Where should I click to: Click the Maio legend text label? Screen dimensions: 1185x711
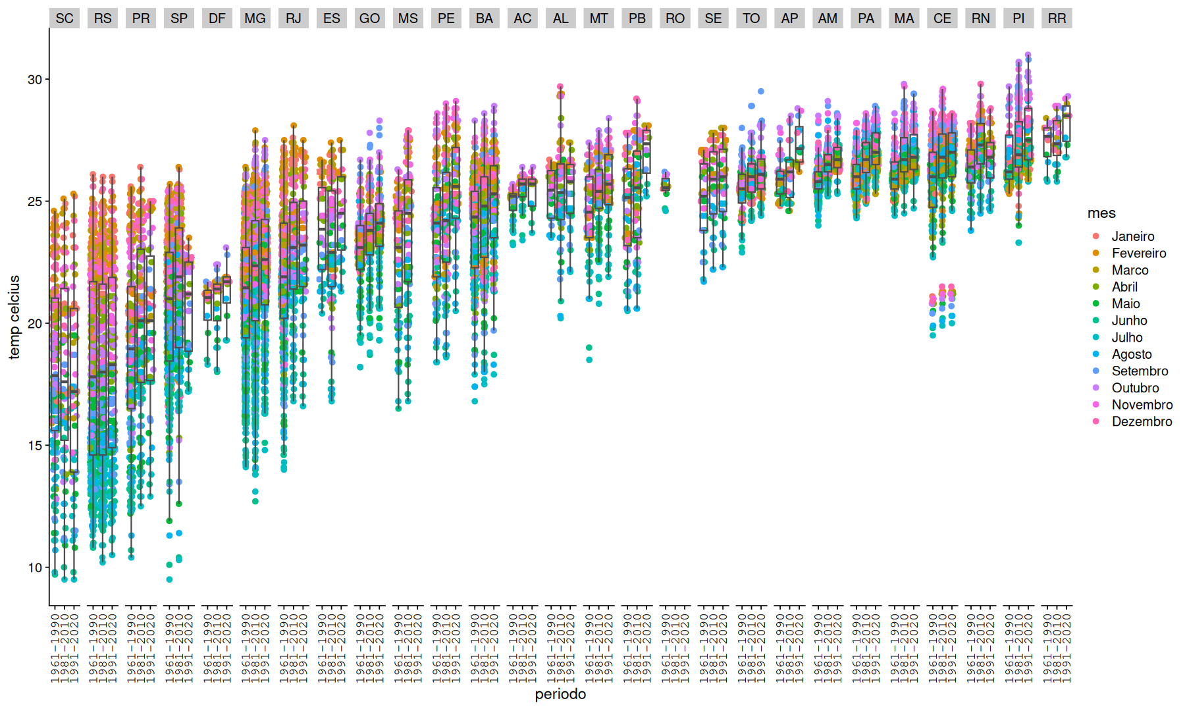[1126, 304]
